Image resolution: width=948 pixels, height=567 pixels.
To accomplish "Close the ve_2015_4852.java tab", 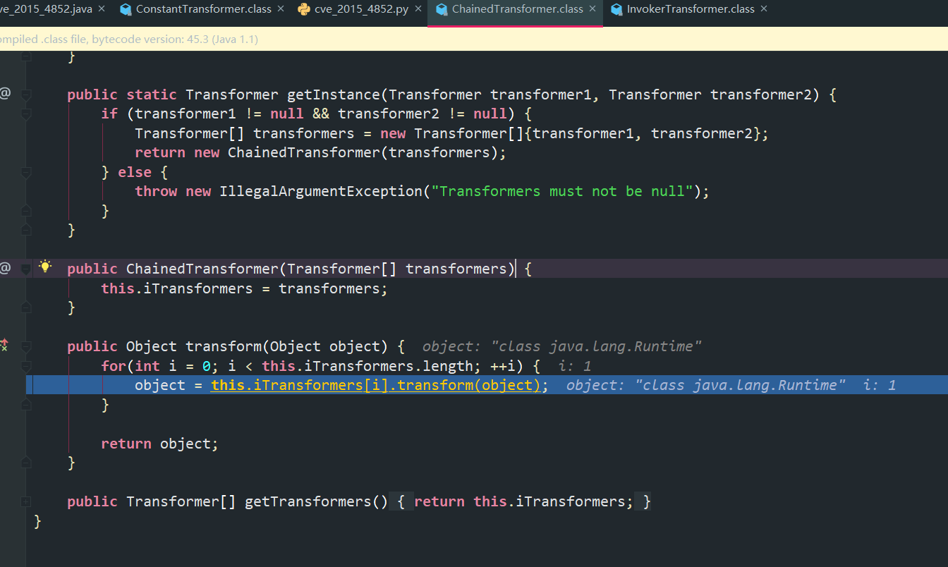I will pyautogui.click(x=102, y=9).
